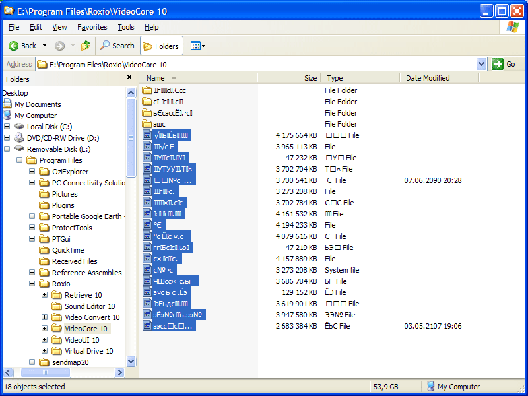
Task: Select the My Computer tree icon
Action: [7, 115]
